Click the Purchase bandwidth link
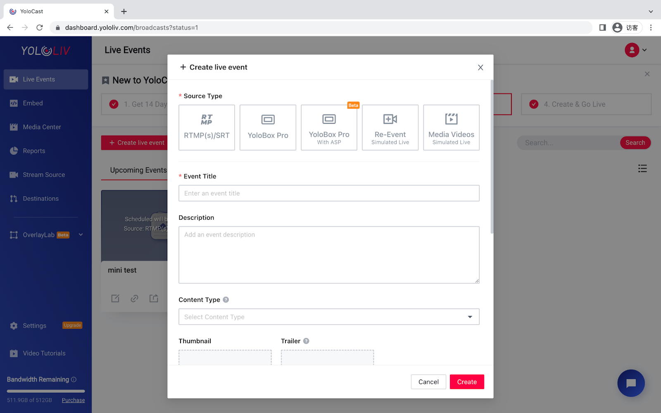661x413 pixels. point(73,400)
